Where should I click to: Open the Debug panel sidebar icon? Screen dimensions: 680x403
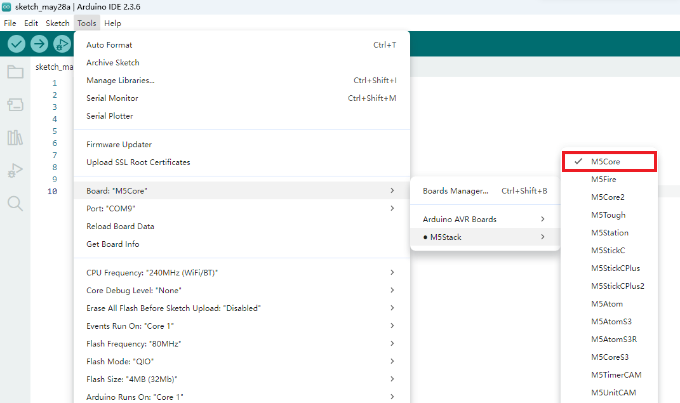(x=15, y=170)
